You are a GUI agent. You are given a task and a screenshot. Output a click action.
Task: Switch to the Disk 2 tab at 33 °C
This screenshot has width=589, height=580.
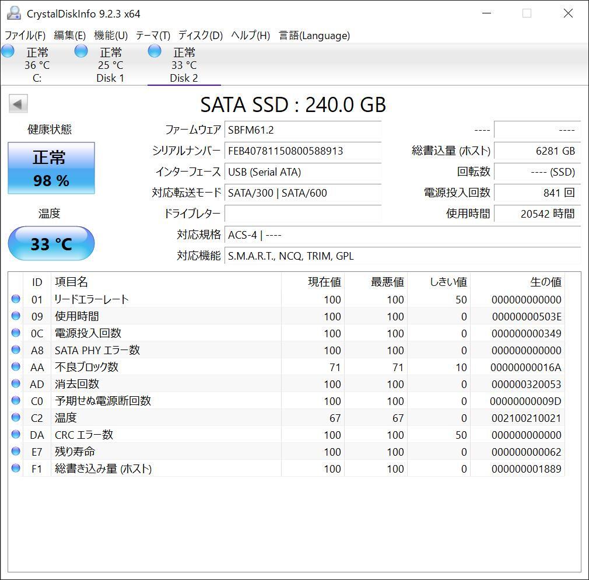184,65
